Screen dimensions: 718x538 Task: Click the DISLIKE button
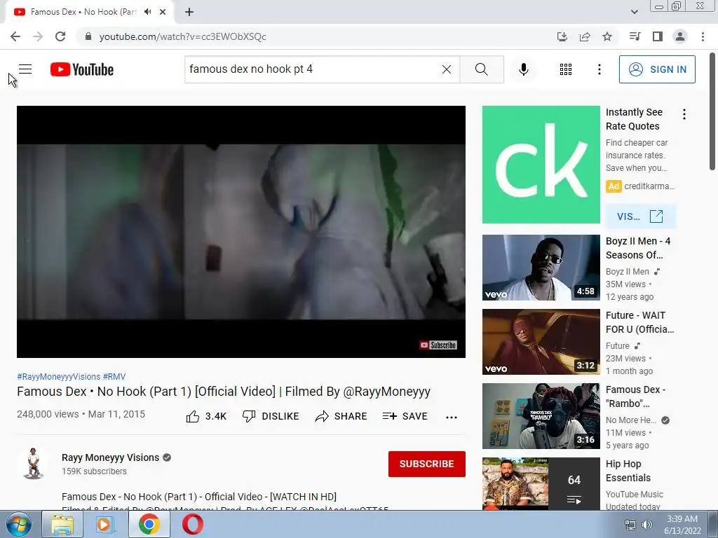pyautogui.click(x=271, y=416)
